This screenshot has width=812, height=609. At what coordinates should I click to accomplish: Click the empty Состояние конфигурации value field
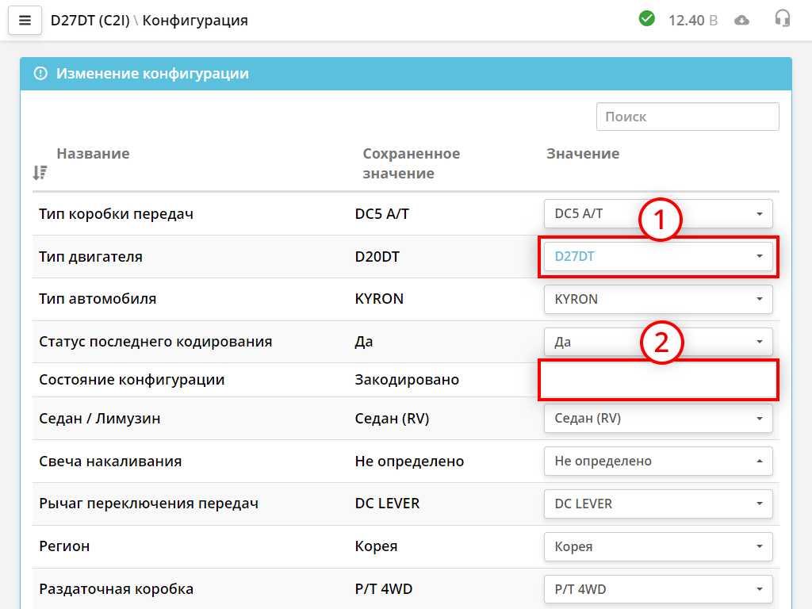pos(658,380)
